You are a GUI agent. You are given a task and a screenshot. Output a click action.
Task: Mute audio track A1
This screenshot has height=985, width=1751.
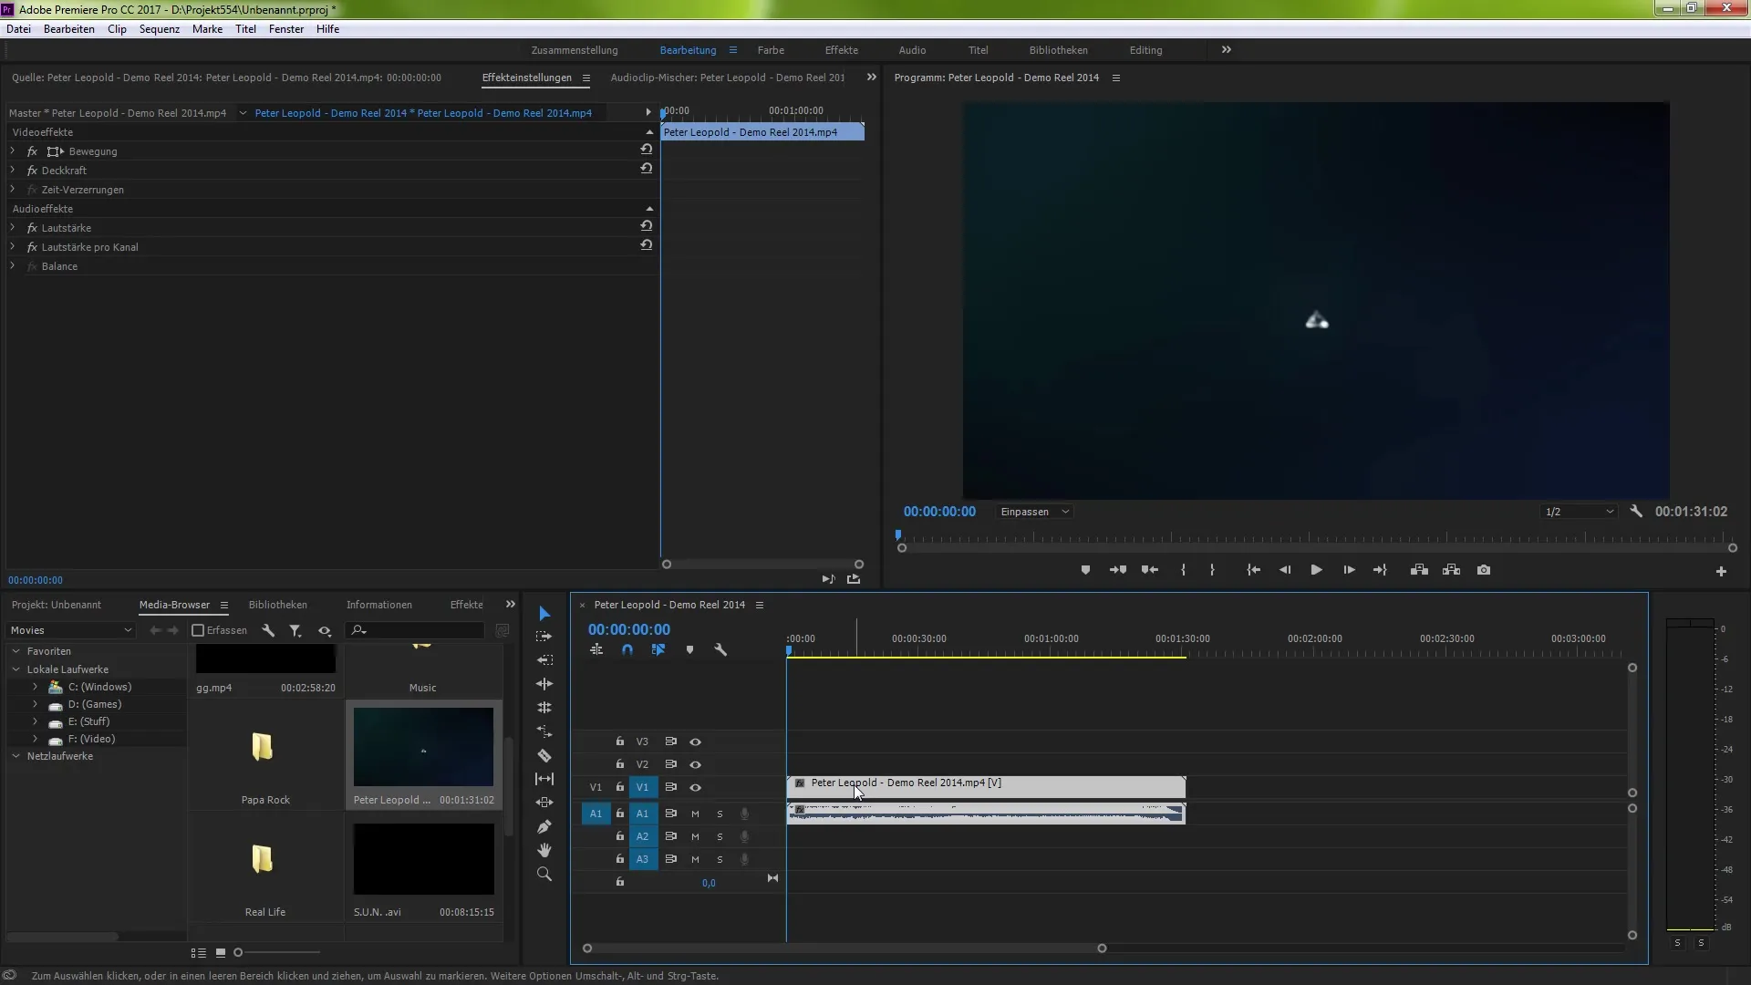point(695,814)
